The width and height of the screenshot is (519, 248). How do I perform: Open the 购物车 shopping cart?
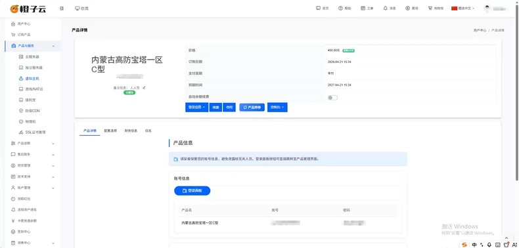pos(436,9)
